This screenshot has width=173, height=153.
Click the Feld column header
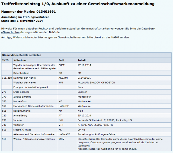pyautogui.click(x=68, y=60)
